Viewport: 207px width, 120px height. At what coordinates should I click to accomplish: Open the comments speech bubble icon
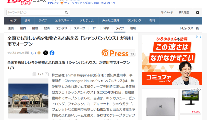click(x=33, y=53)
